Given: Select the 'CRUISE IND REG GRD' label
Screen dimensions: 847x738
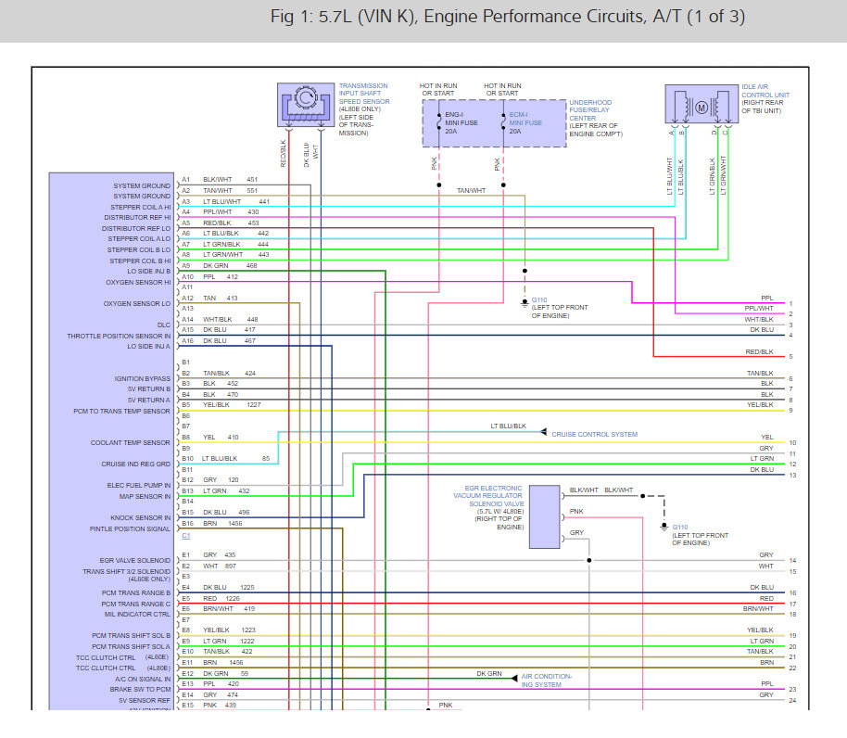Looking at the screenshot, I should pyautogui.click(x=135, y=464).
